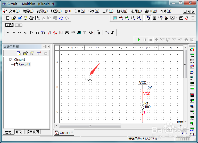Toggle full screen view icon

tap(115, 18)
